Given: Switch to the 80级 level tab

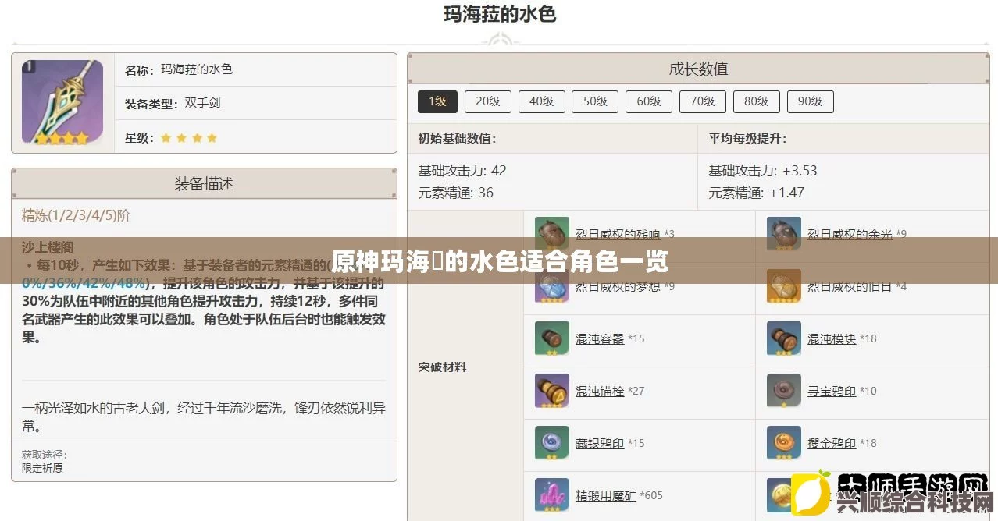Looking at the screenshot, I should click(x=757, y=101).
